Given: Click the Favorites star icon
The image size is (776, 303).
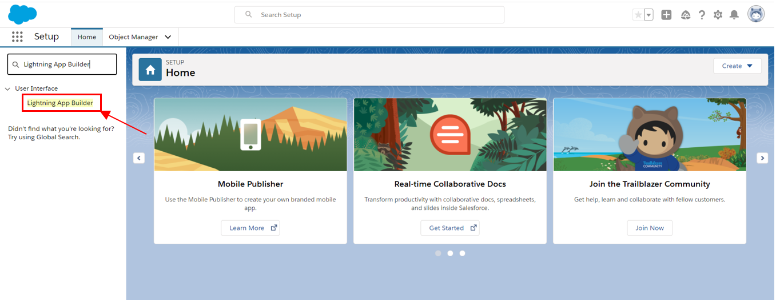Looking at the screenshot, I should point(638,15).
